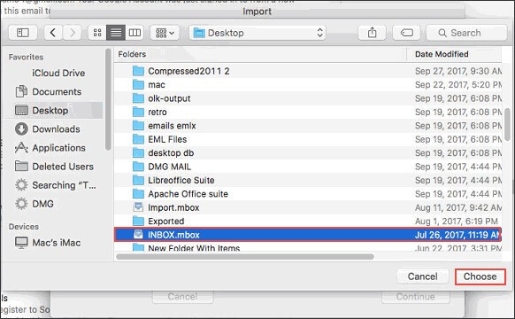Click the Import.mbox file icon
This screenshot has width=515, height=319.
[138, 207]
